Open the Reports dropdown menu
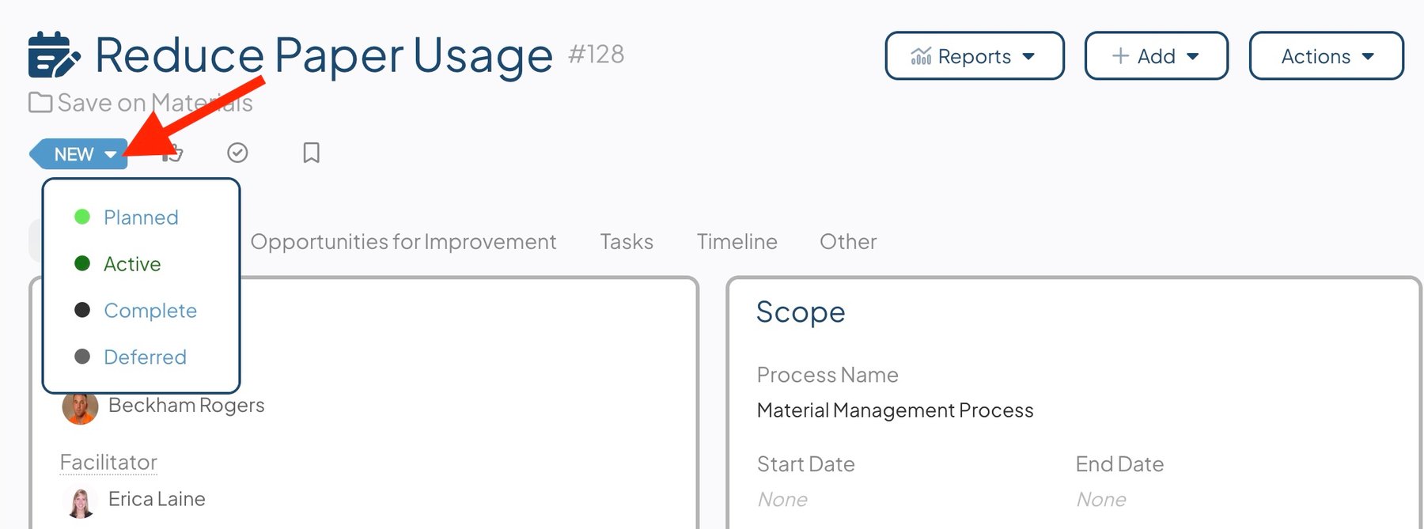This screenshot has height=529, width=1424. click(x=975, y=56)
